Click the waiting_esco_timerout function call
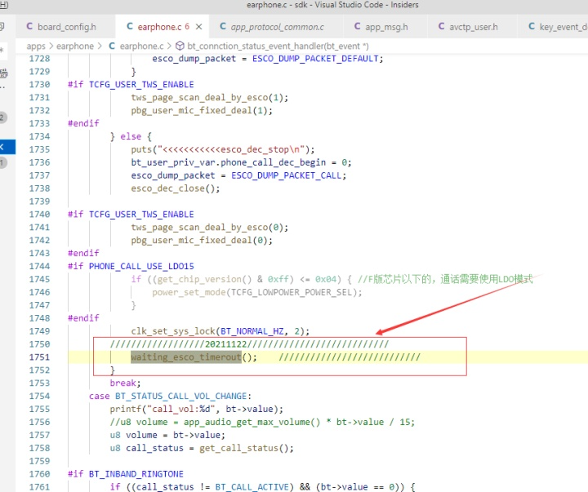This screenshot has height=492, width=588. (186, 357)
